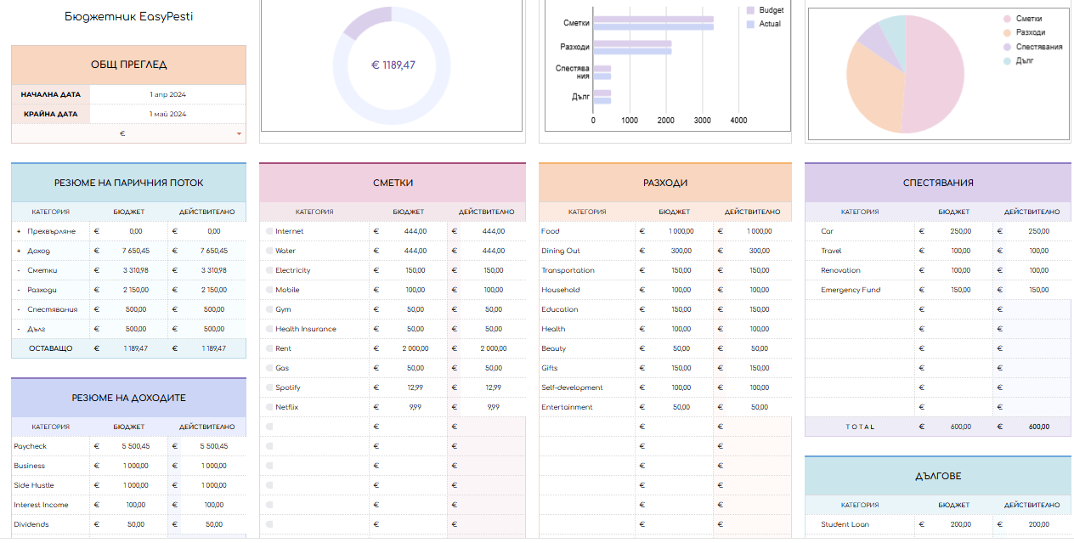Screen dimensions: 1074x543
Task: Check off the Rent bill checkbox
Action: pyautogui.click(x=269, y=348)
